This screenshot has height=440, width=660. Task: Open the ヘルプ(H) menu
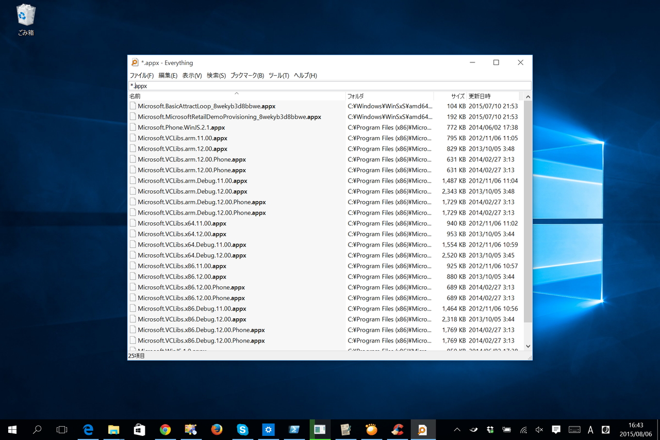pos(305,75)
